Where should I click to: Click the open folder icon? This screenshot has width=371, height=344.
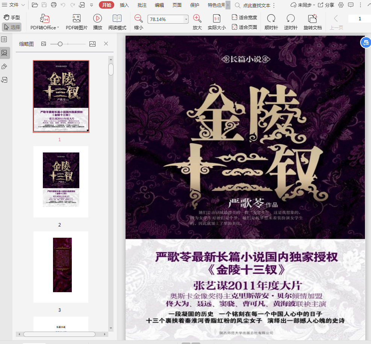(35, 5)
